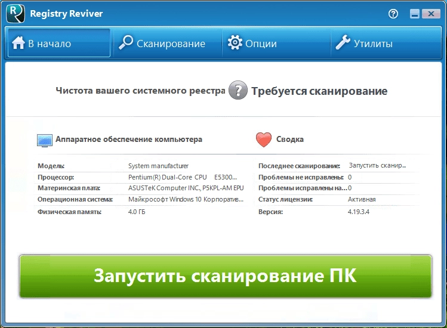Click the Версия label
This screenshot has width=447, height=328.
coord(270,212)
